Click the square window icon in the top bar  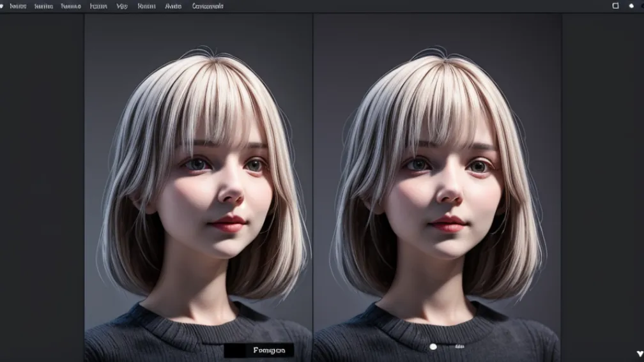click(615, 6)
